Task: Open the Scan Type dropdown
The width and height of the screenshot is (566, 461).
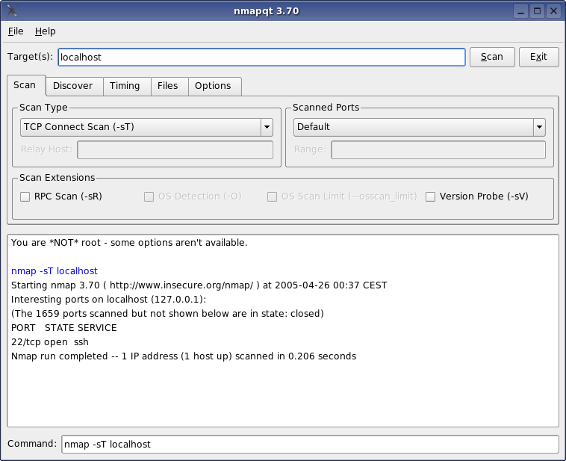Action: pos(146,127)
